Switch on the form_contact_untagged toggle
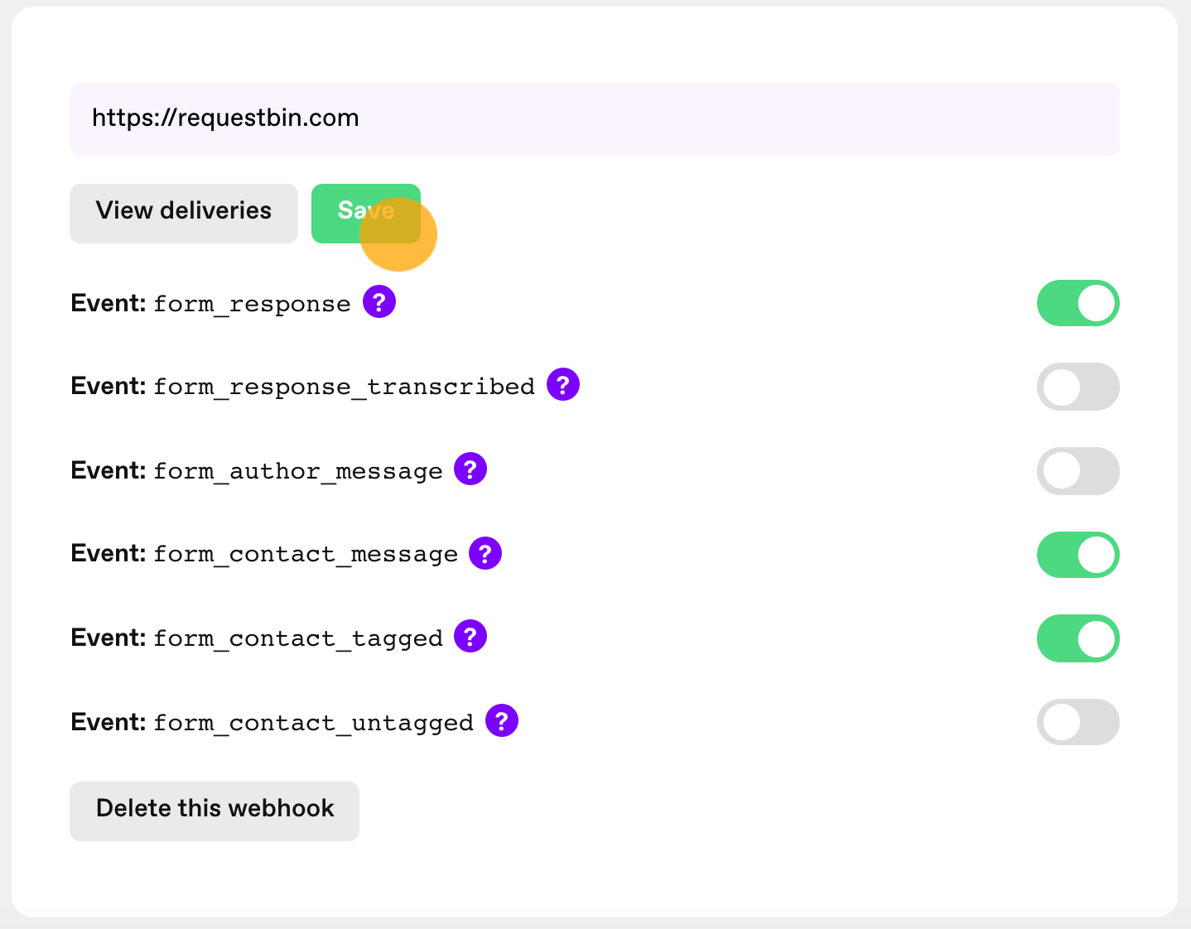This screenshot has width=1191, height=929. tap(1078, 722)
